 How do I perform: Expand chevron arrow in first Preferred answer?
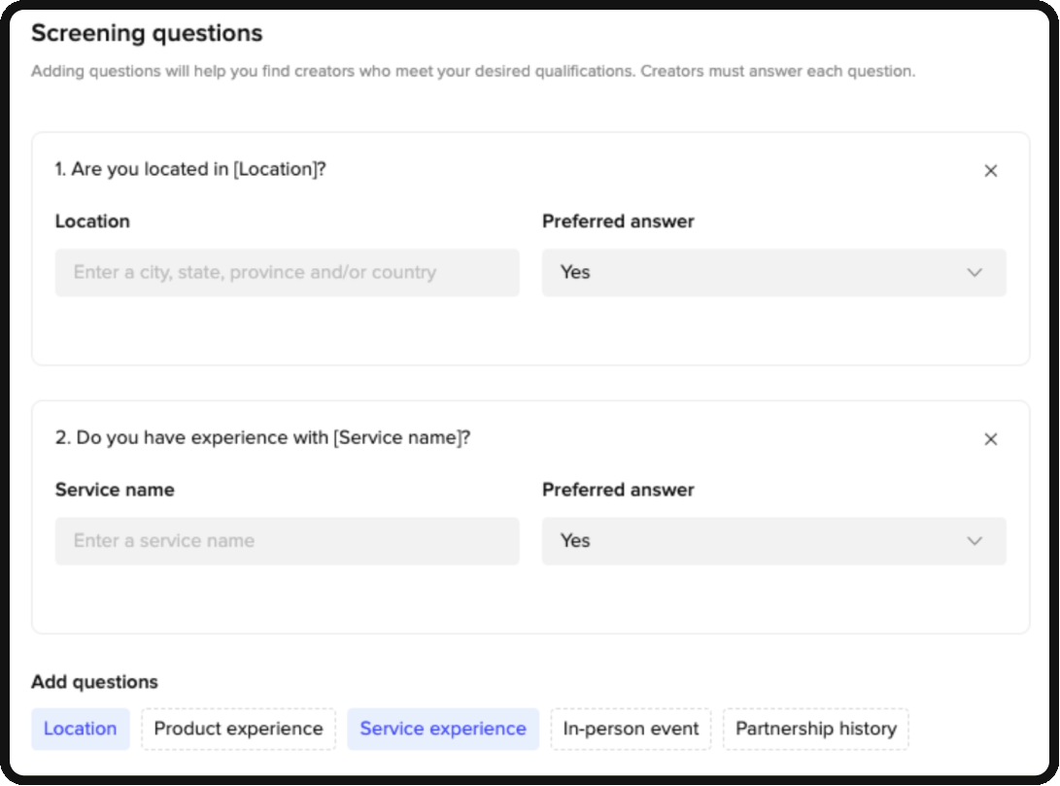[x=975, y=272]
